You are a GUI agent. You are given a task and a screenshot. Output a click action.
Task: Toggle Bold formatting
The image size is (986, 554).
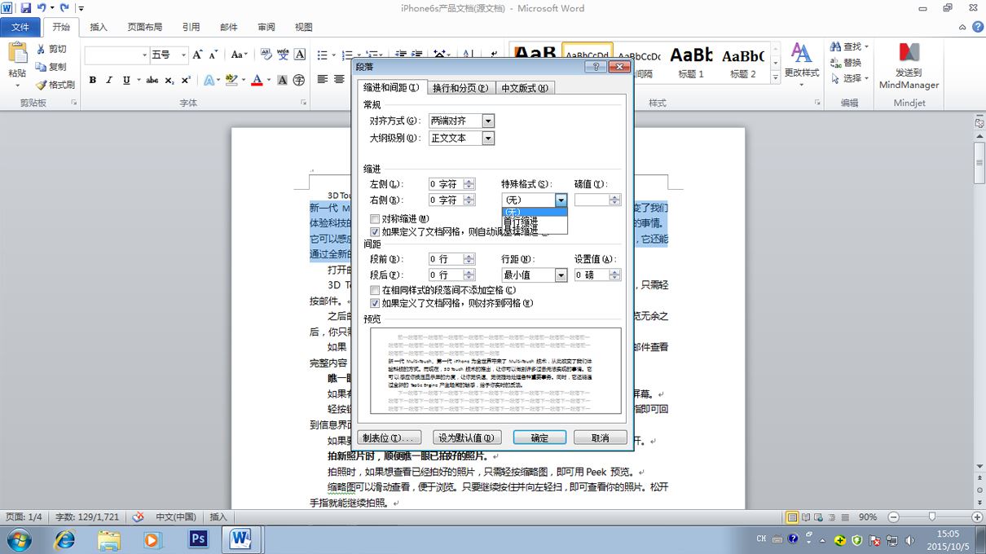click(93, 80)
